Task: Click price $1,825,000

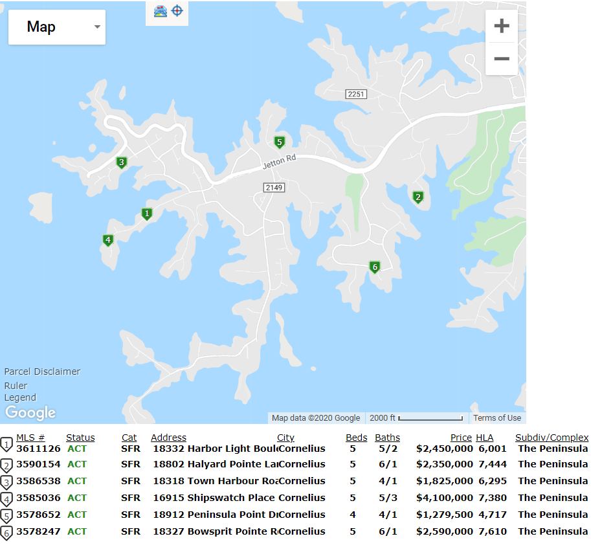Action: (445, 481)
